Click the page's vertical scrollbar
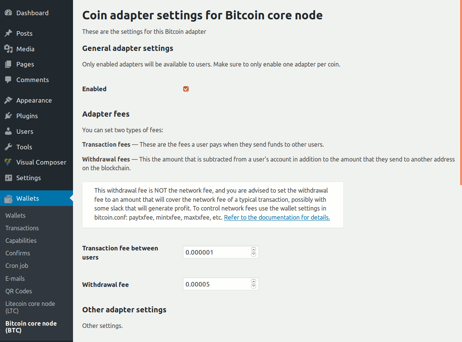This screenshot has height=342, width=462. point(460,91)
